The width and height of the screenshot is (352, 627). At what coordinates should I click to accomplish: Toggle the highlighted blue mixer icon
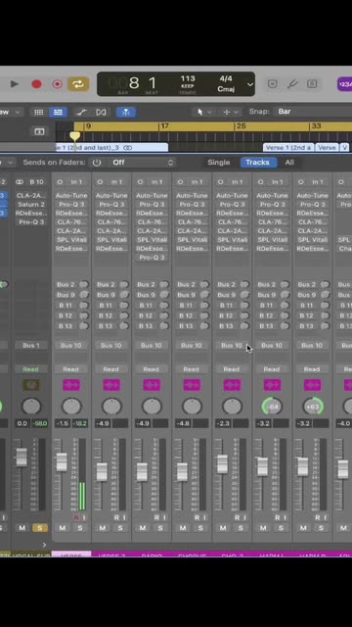[x=59, y=112]
